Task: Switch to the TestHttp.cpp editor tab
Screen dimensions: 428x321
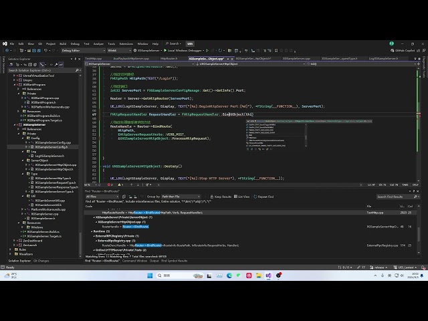Action: tap(94, 58)
